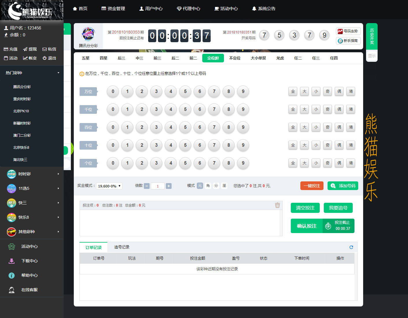Screen dimensions: 408x318
Task: Open the 新手指南 beginner guide
Action: point(348,41)
